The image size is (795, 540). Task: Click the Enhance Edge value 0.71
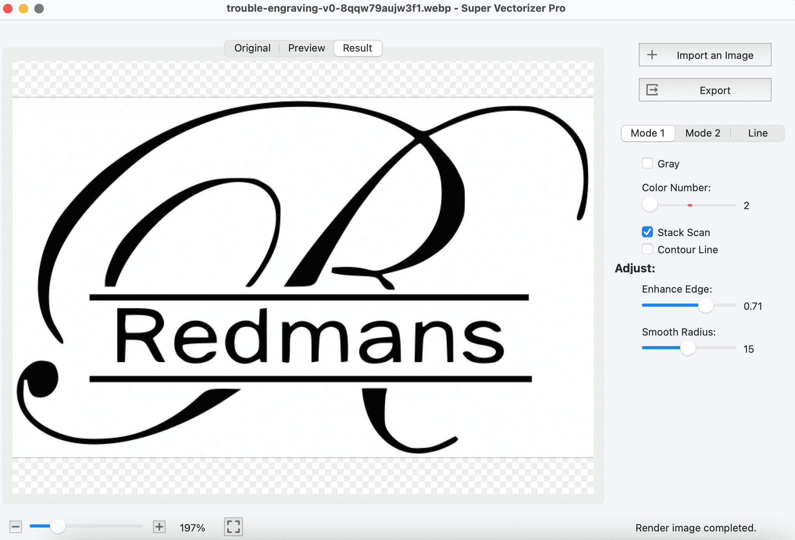click(752, 306)
